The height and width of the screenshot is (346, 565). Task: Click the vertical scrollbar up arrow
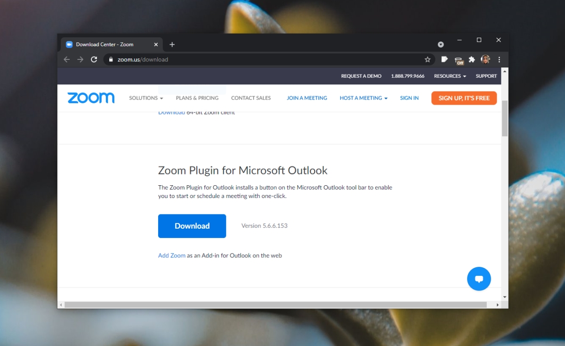[x=505, y=71]
